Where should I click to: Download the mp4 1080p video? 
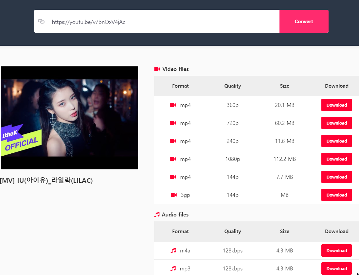[x=336, y=159]
